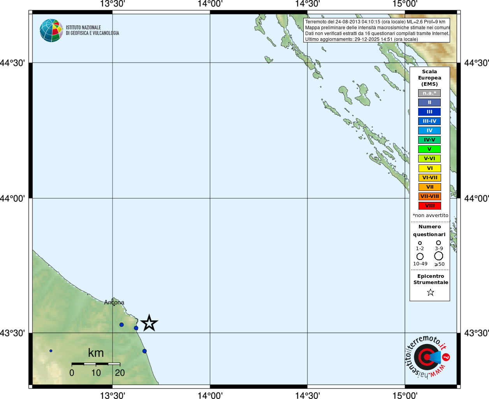This screenshot has height=399, width=489.
Task: Click the INGV globe logo
Action: (x=51, y=30)
